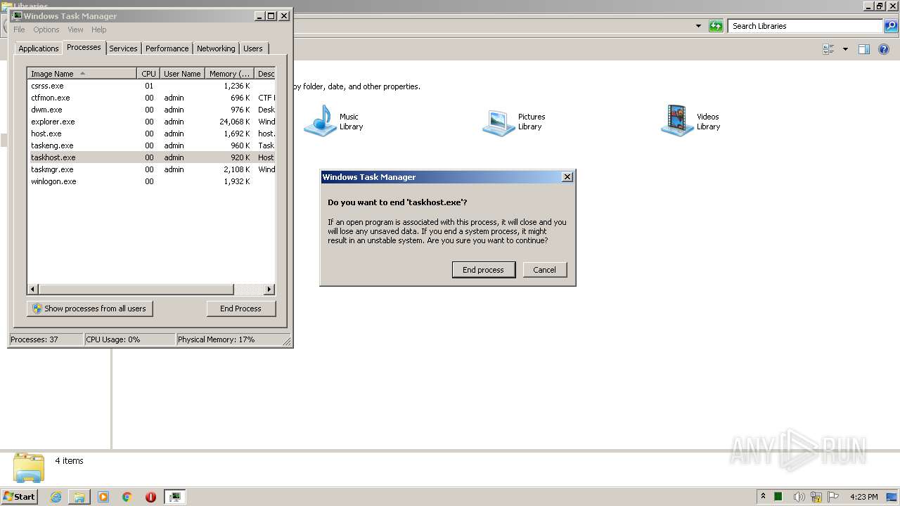Image resolution: width=900 pixels, height=506 pixels.
Task: Click the horizontal scrollbar right arrow
Action: pyautogui.click(x=269, y=289)
